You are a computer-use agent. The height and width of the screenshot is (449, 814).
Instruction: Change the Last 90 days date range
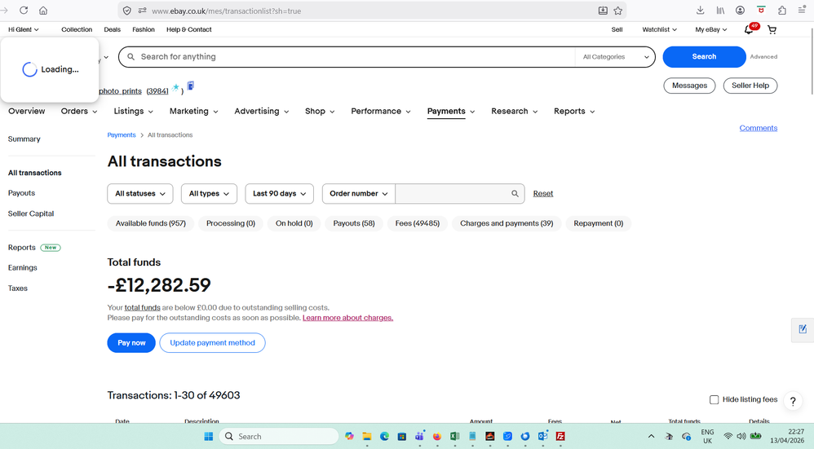279,193
